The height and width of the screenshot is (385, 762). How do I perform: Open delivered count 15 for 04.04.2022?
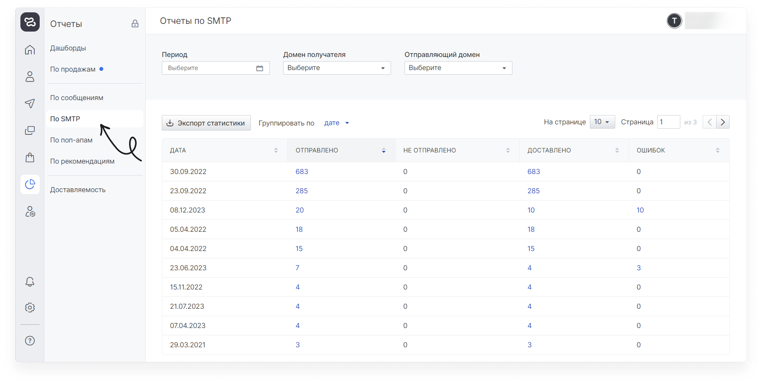531,249
